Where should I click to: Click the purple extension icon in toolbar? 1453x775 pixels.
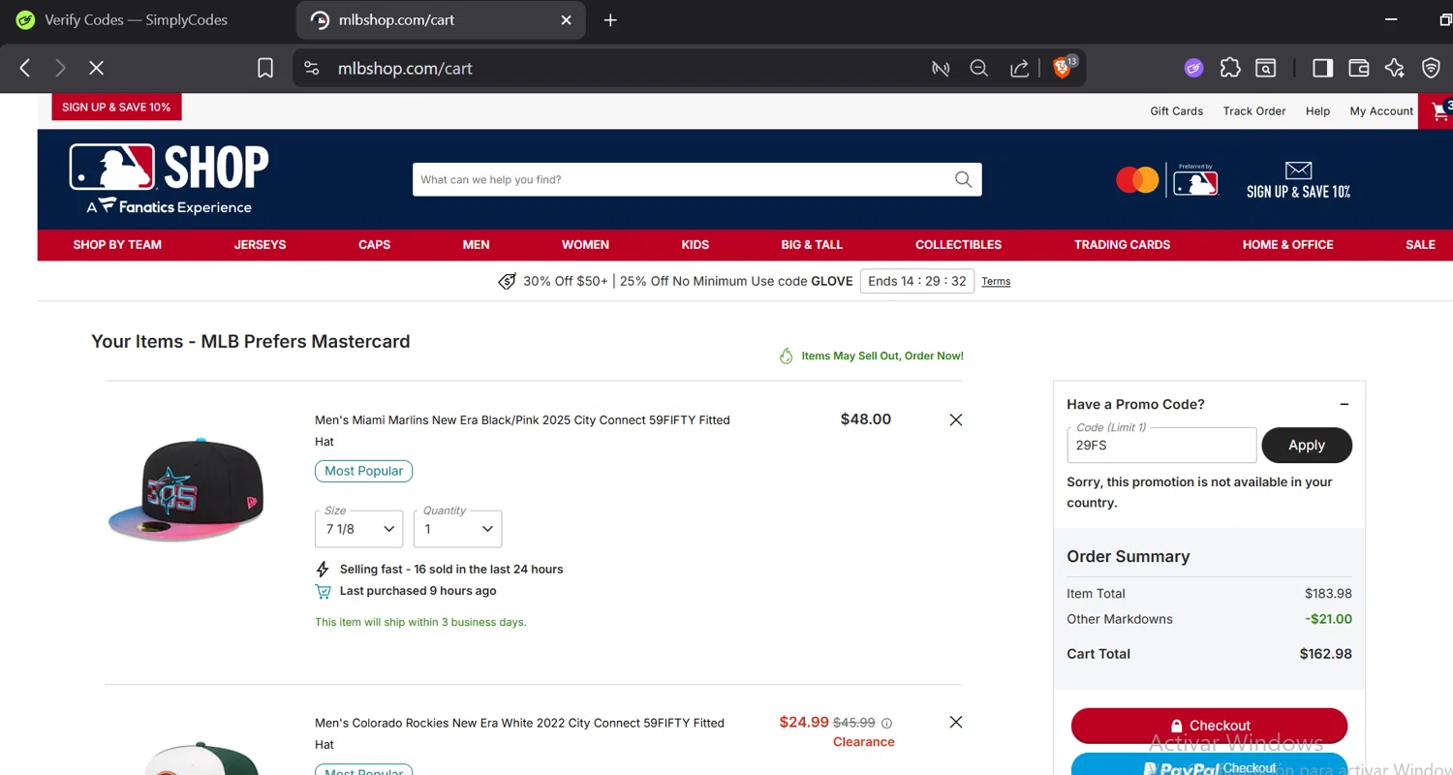tap(1193, 68)
